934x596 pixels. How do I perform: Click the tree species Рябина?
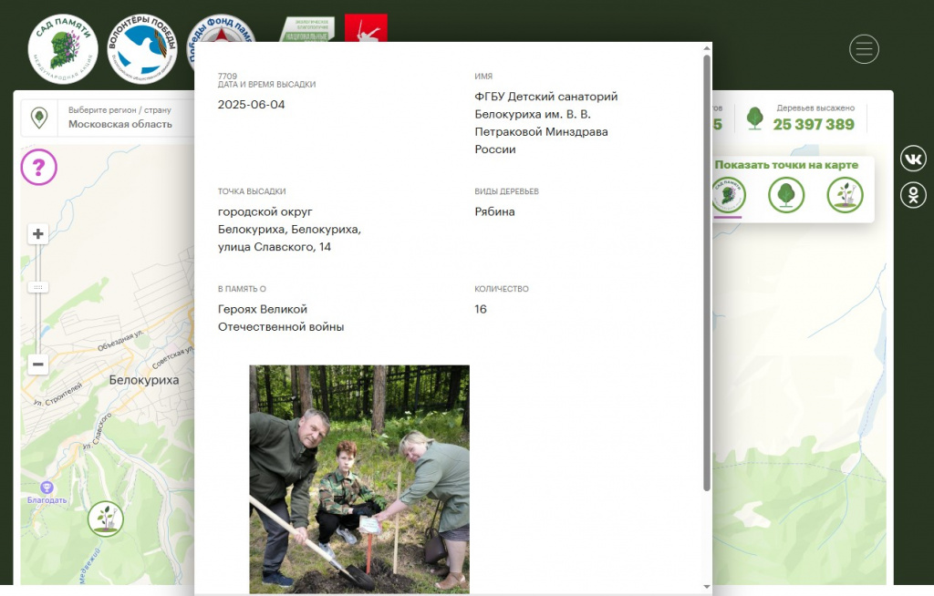pos(494,212)
